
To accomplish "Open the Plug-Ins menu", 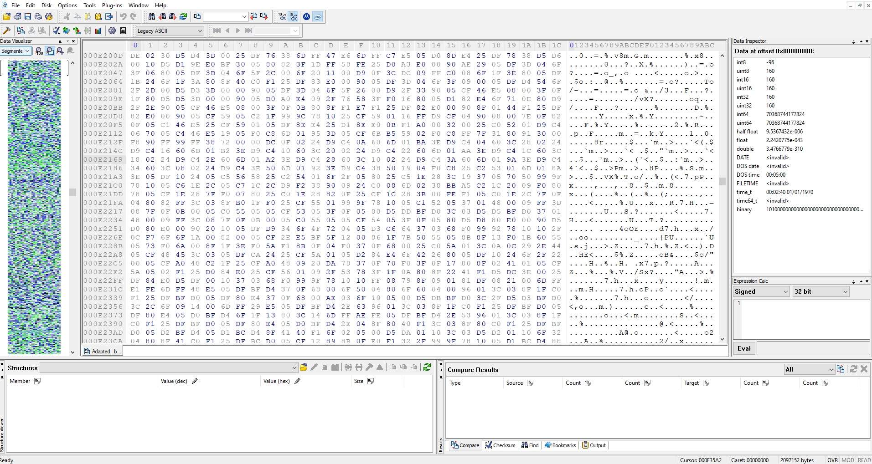I will [x=112, y=5].
